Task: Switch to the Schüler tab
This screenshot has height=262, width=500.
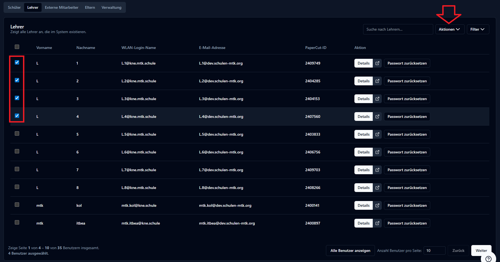Action: coord(14,7)
